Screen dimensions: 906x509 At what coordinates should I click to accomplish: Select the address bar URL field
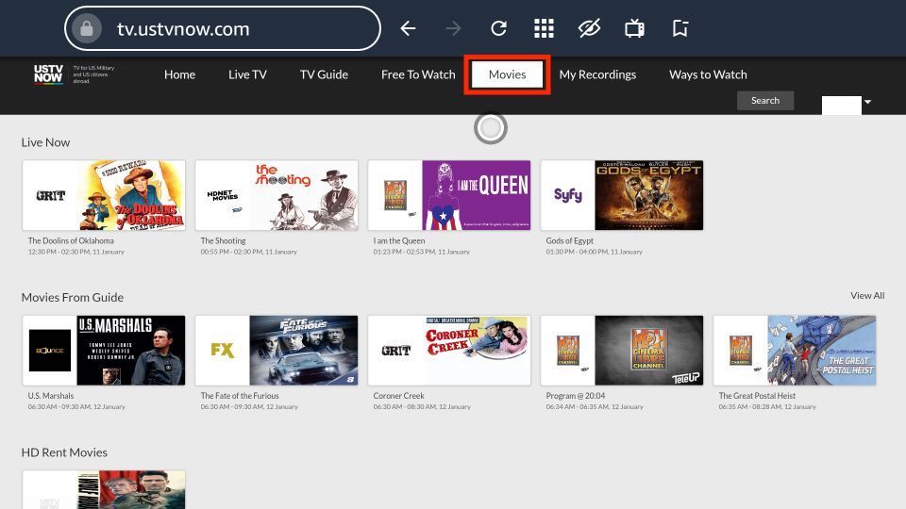[236, 29]
